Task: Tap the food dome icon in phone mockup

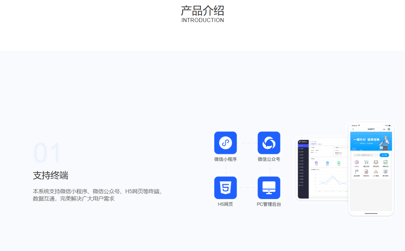Action: (x=376, y=172)
